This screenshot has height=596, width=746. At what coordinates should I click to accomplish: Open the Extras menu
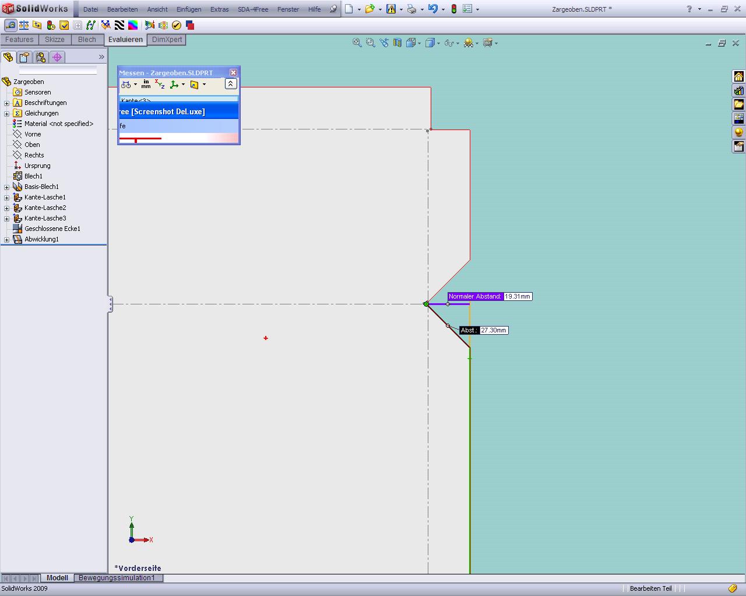(219, 9)
